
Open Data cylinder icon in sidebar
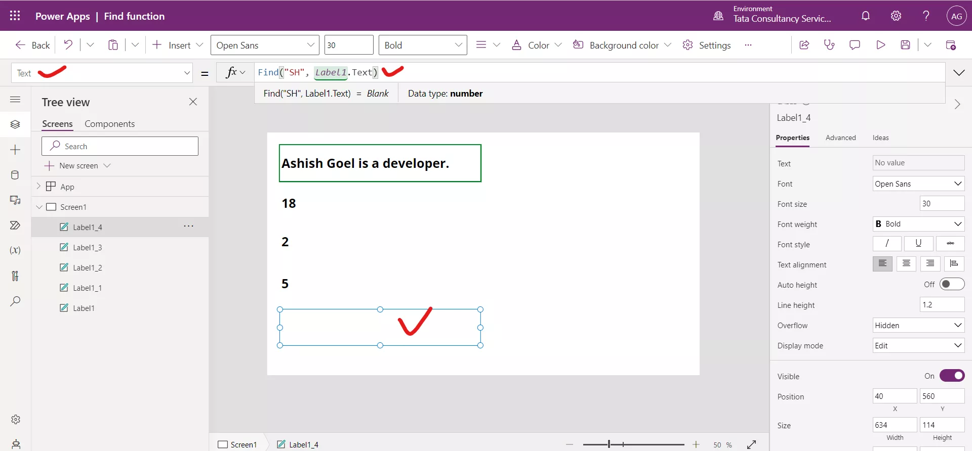[x=15, y=175]
